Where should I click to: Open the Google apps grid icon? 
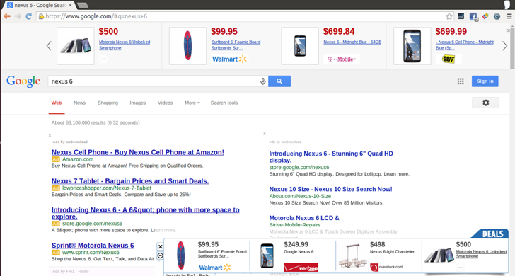tap(461, 81)
